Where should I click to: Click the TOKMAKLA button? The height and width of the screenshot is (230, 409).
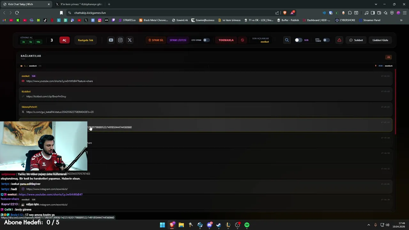click(226, 40)
